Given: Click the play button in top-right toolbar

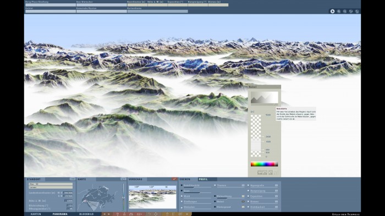Looking at the screenshot, I should 332,12.
